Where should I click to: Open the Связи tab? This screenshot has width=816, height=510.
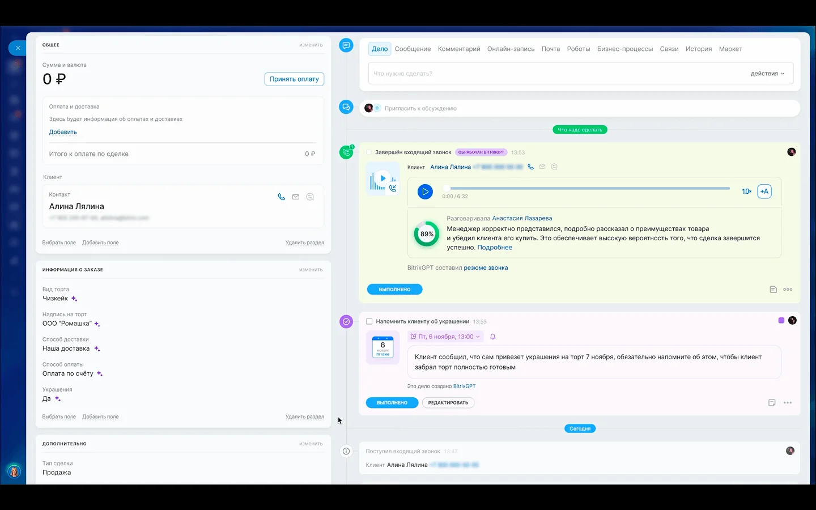tap(669, 49)
